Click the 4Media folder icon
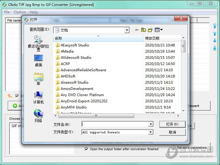This screenshot has width=220, height=165. 58,51
